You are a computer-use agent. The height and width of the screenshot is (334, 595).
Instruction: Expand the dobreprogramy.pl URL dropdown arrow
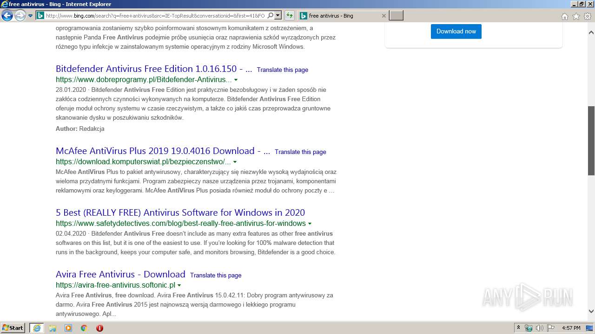coord(236,80)
